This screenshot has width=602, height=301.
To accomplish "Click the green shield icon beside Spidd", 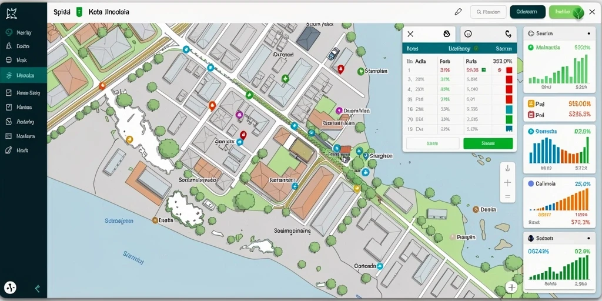I will 79,12.
